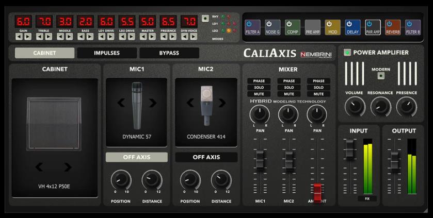Toggle Phase on MIC1 channel
Screen dimensions: 433x218
point(259,81)
